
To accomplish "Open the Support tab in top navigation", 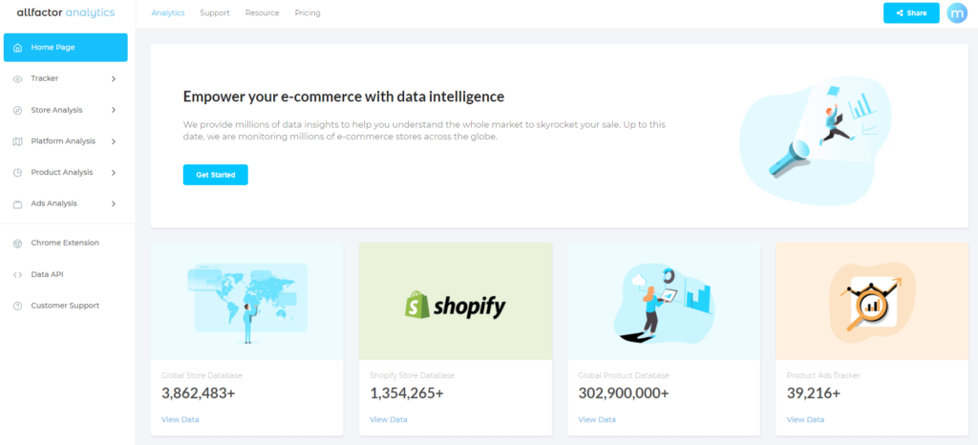I will [215, 13].
